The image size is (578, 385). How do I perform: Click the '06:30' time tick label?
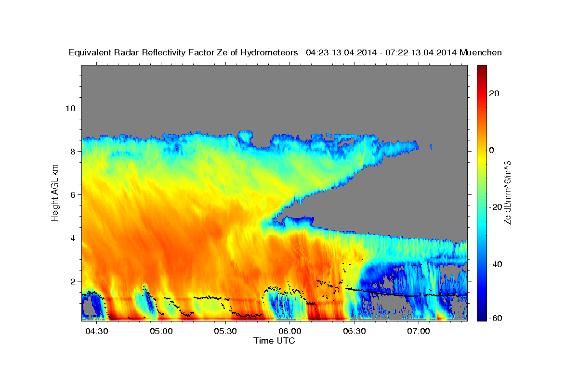point(355,332)
